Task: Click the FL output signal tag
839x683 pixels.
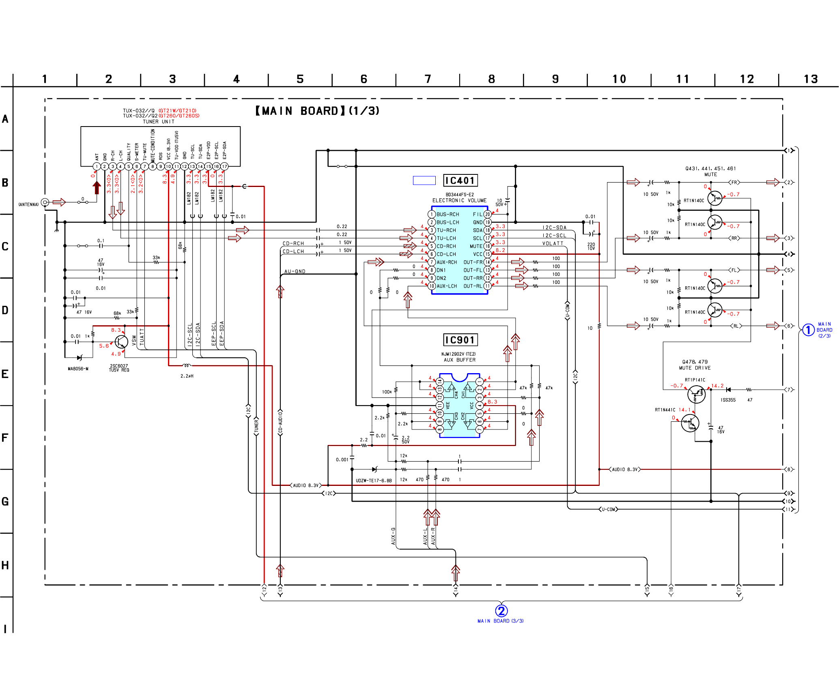Action: (x=734, y=270)
